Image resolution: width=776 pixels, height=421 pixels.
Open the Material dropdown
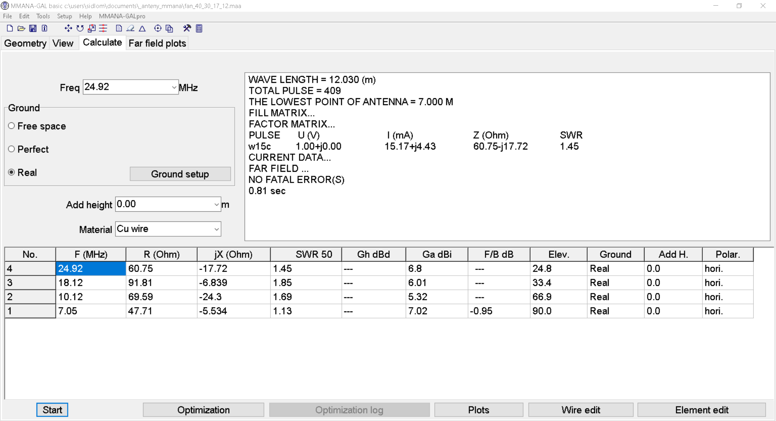[x=216, y=229]
